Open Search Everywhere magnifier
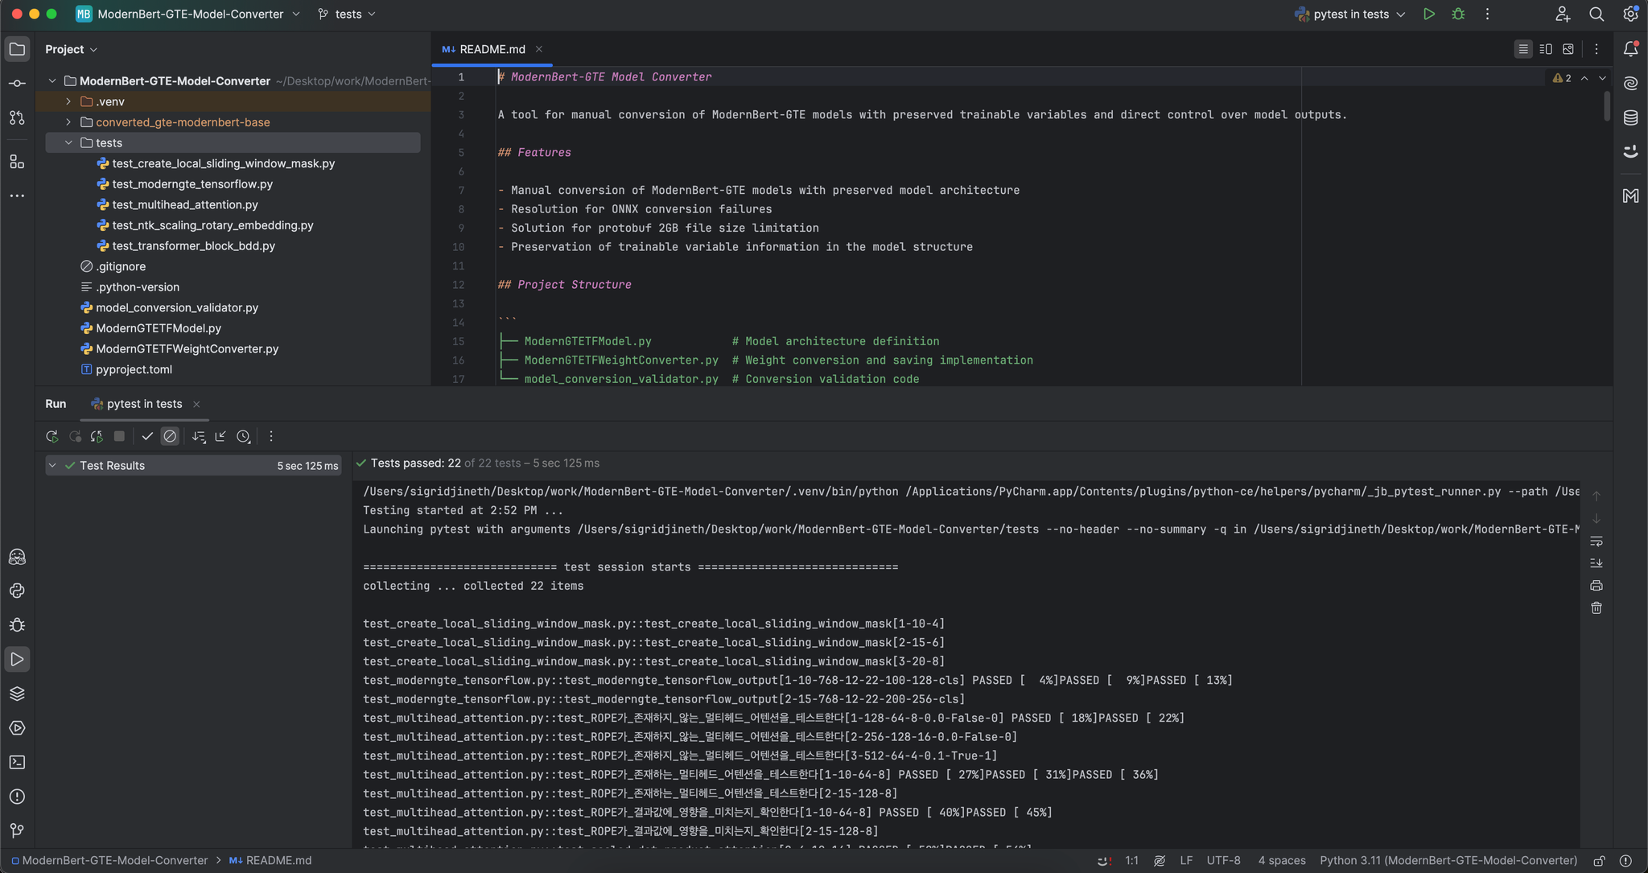This screenshot has height=873, width=1648. pyautogui.click(x=1596, y=14)
